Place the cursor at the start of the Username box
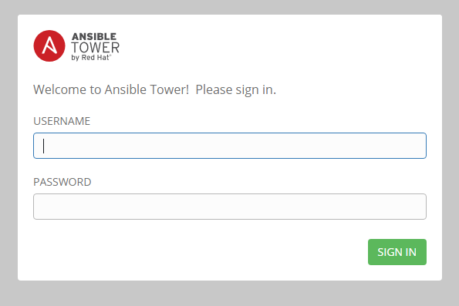The image size is (459, 306). coord(44,146)
